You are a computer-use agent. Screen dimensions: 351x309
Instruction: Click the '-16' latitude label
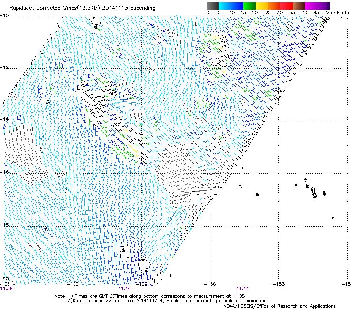[x=4, y=172]
